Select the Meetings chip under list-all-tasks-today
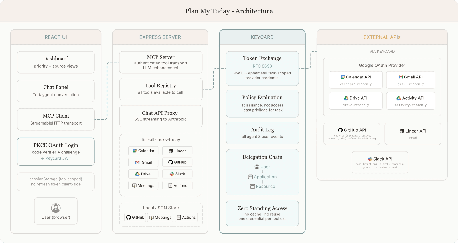Screen dimensions: 458x243 [143, 186]
